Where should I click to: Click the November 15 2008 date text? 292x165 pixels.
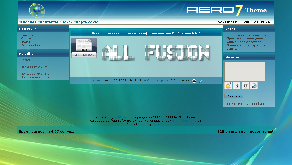point(244,22)
